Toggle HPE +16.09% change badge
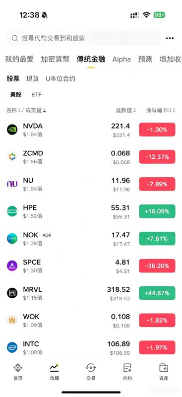The width and height of the screenshot is (182, 397). (157, 211)
